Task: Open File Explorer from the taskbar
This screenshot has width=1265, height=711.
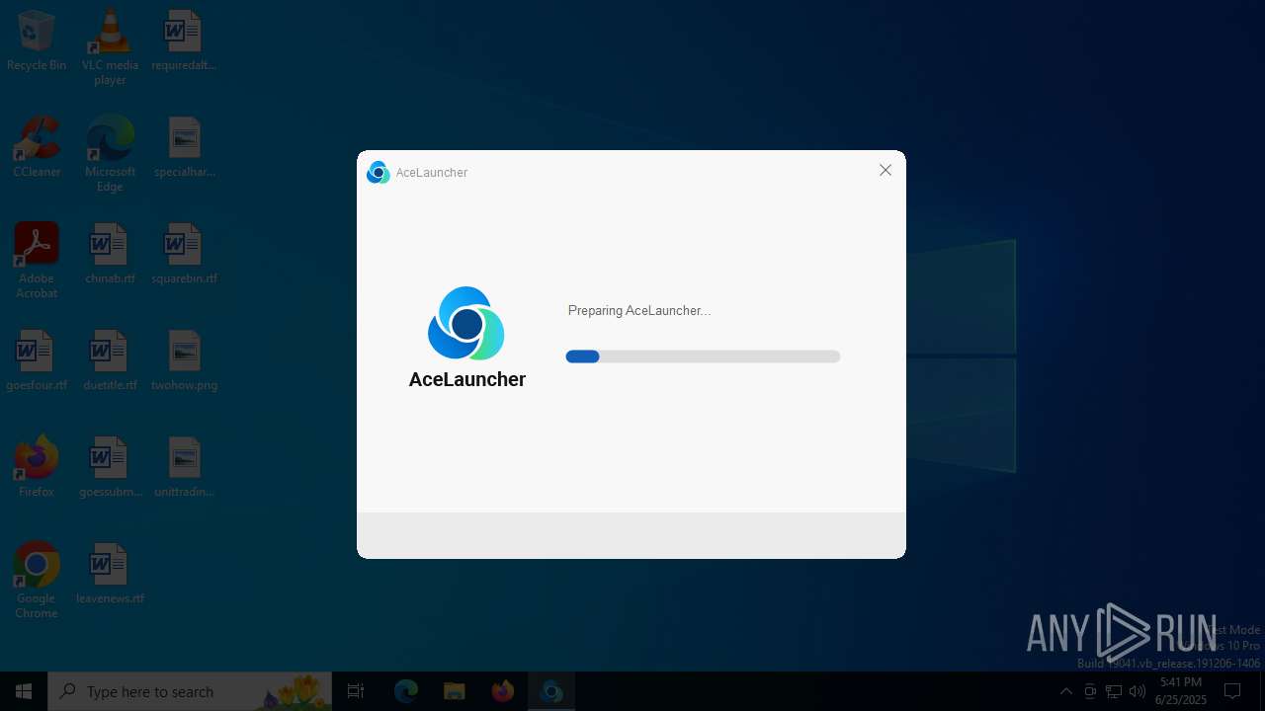Action: pyautogui.click(x=455, y=691)
